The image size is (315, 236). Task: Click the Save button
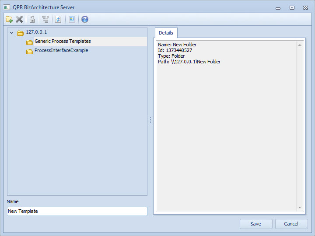(x=256, y=224)
